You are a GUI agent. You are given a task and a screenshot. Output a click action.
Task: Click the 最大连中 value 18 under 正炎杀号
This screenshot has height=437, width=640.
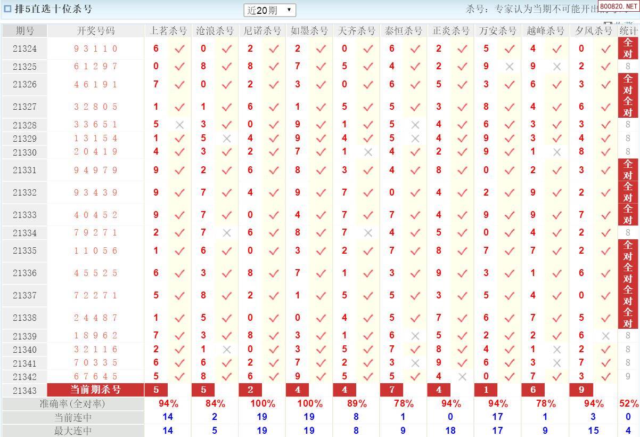[450, 431]
